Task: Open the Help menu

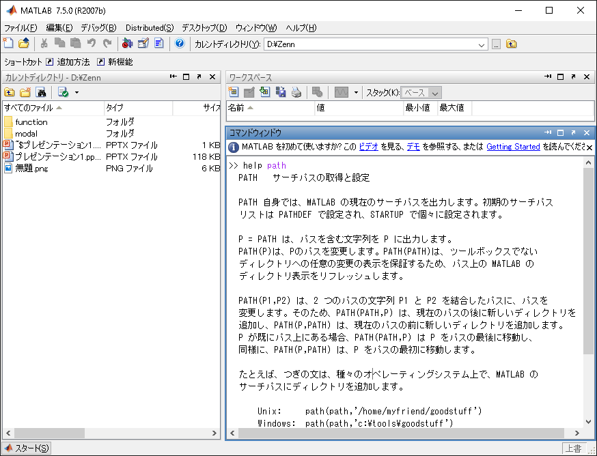Action: coord(301,28)
